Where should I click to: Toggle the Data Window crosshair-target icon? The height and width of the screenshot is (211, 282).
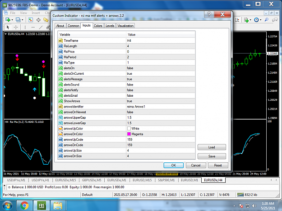pos(38,20)
